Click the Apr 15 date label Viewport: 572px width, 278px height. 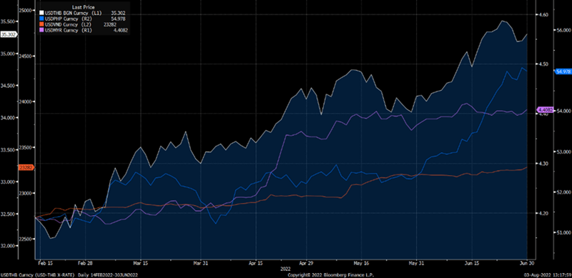coord(256,262)
